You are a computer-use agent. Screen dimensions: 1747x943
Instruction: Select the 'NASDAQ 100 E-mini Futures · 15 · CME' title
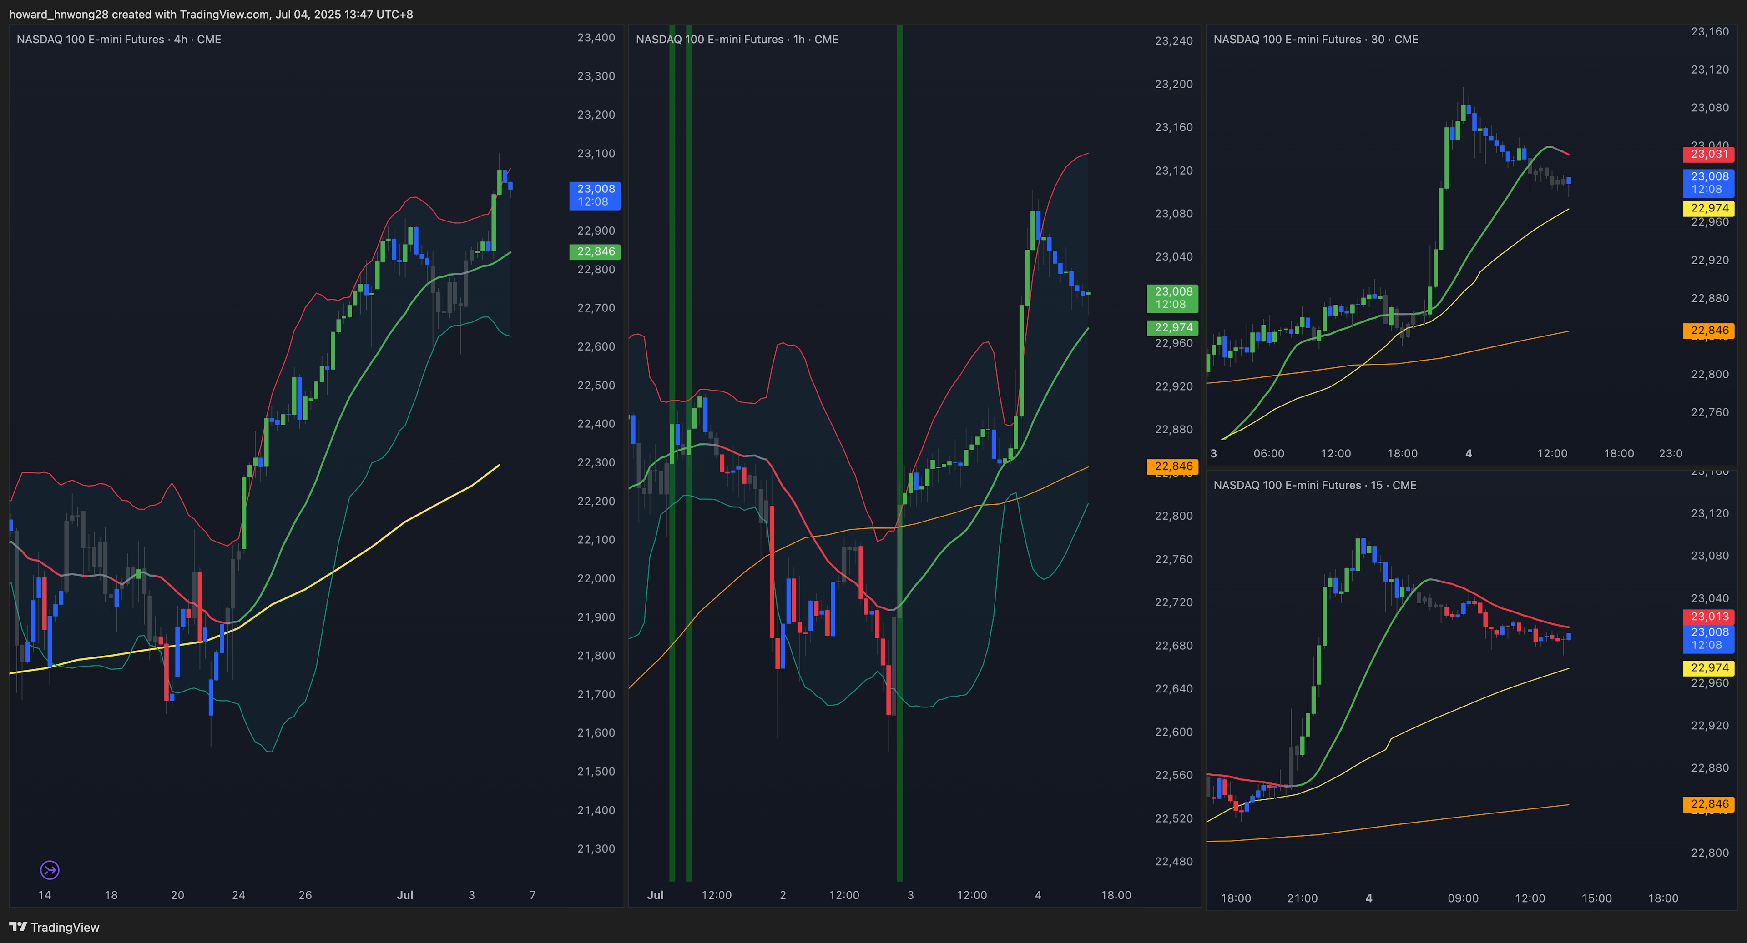[1315, 485]
